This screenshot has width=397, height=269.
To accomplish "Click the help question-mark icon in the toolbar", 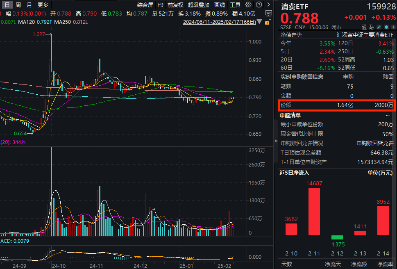I will click(258, 5).
